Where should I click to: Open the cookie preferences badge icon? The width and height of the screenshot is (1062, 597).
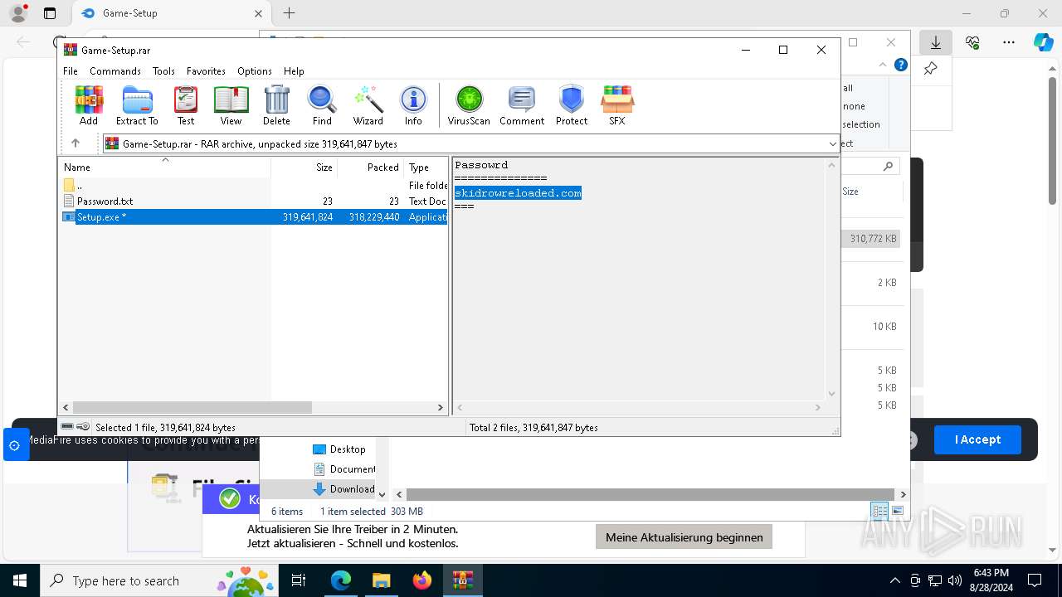point(14,445)
